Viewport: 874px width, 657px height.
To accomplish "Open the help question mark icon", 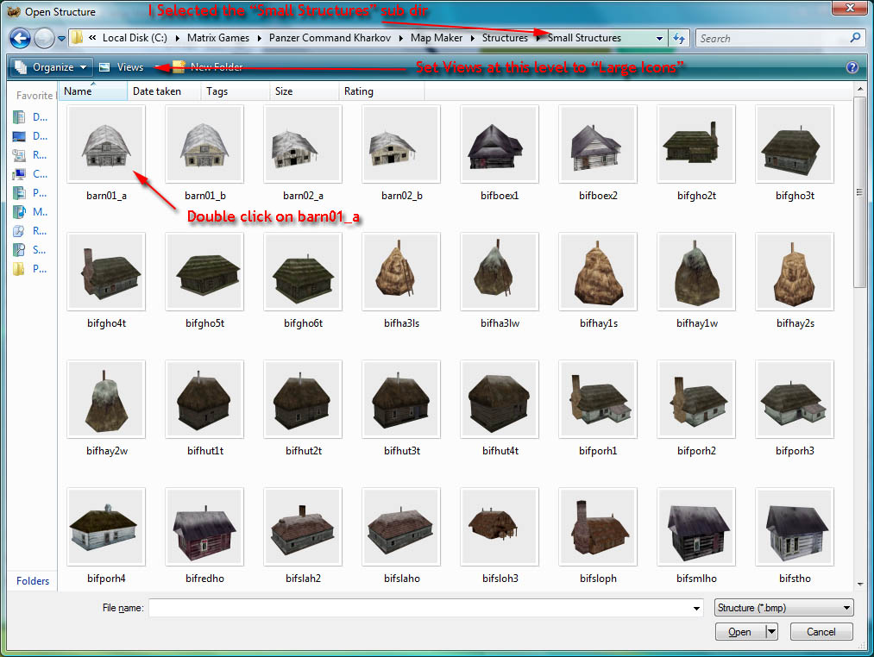I will click(x=852, y=67).
